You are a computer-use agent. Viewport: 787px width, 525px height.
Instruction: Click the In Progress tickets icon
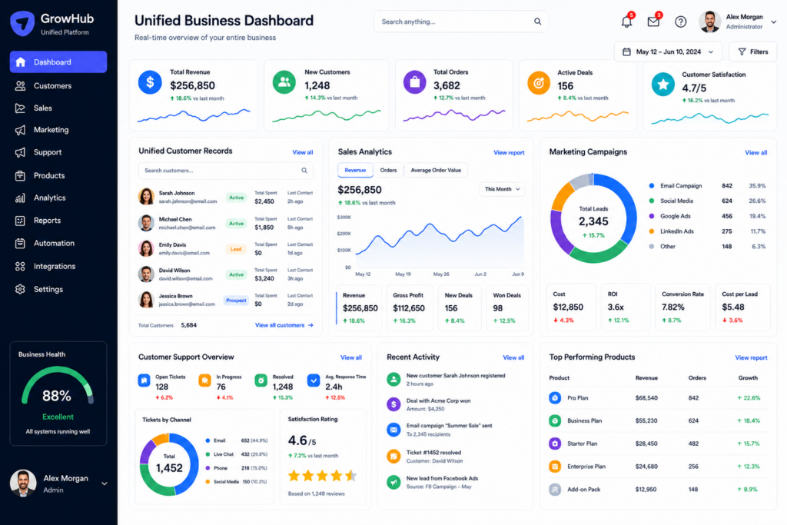[204, 380]
